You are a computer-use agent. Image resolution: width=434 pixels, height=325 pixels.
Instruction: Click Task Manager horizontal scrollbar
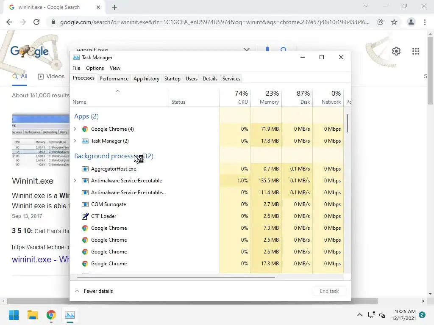point(176,277)
